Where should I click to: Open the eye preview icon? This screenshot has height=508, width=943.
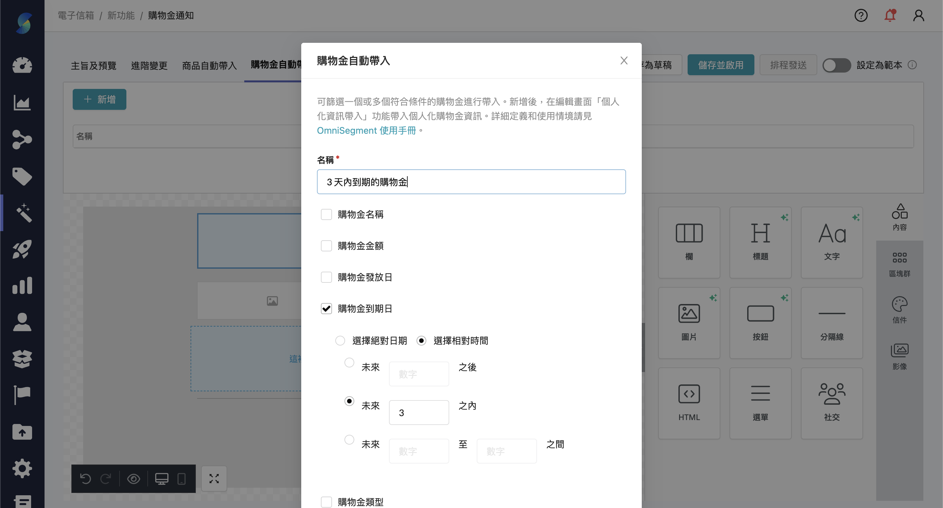[133, 479]
